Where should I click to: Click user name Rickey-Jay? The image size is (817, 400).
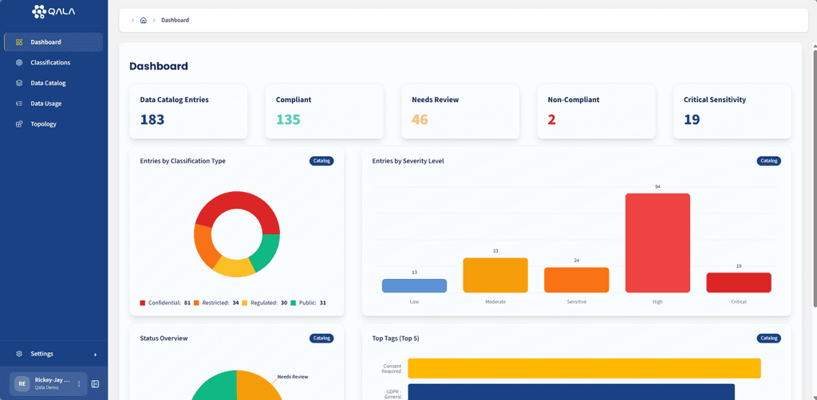tap(52, 380)
